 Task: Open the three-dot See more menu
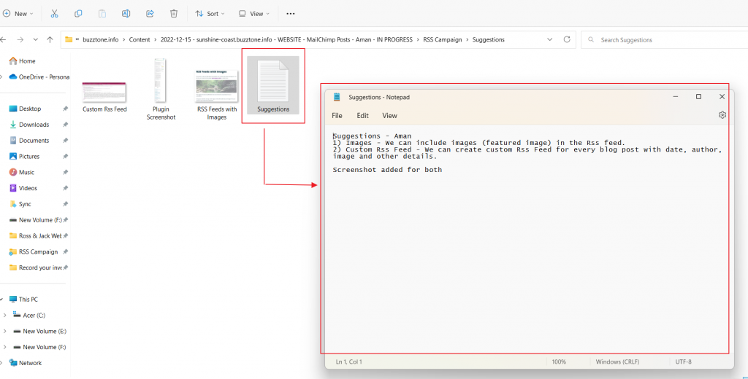[291, 13]
